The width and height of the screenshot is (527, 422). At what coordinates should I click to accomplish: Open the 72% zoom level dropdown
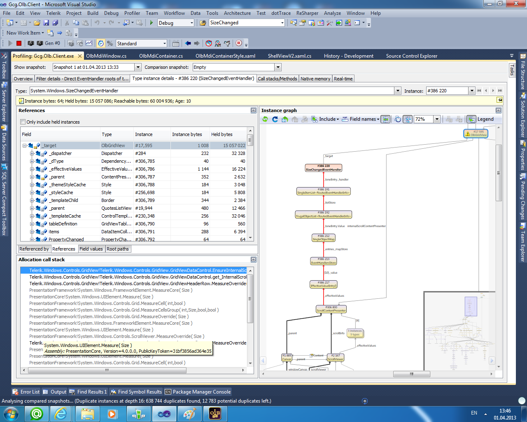[x=437, y=119]
